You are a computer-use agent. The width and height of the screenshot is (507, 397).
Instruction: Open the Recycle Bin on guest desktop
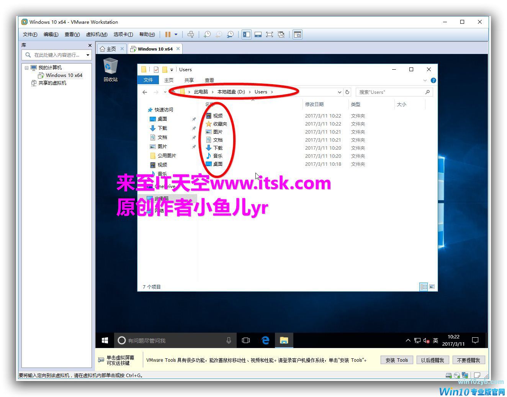click(x=110, y=70)
